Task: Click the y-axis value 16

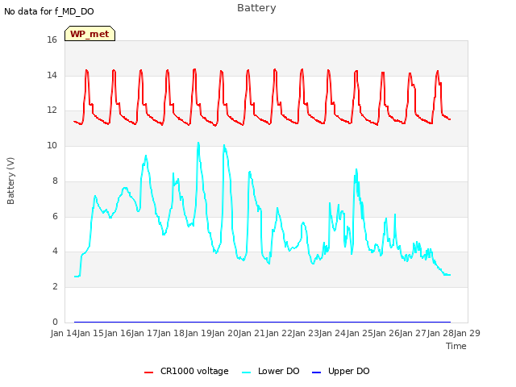Action: point(52,40)
